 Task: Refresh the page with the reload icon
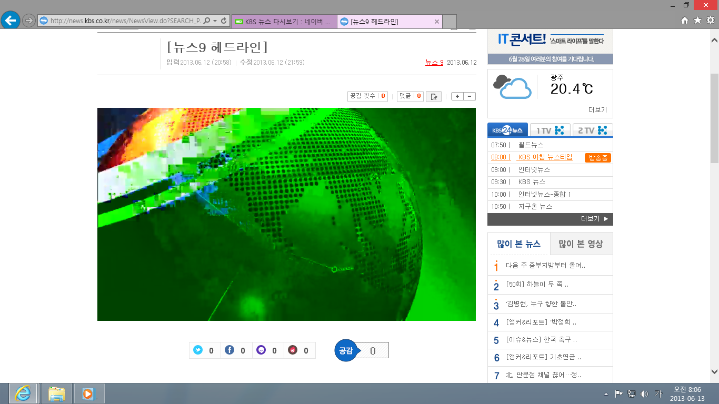click(224, 21)
